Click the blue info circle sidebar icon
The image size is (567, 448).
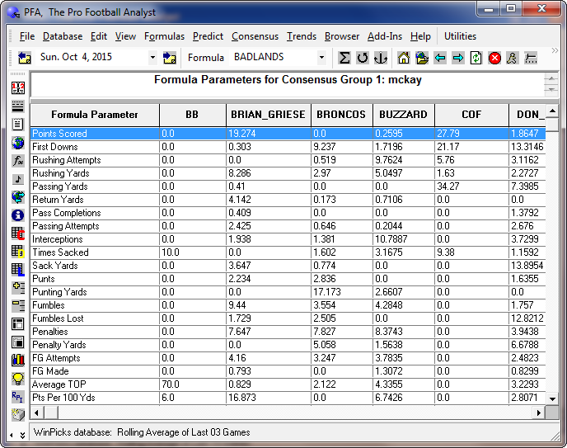[18, 215]
